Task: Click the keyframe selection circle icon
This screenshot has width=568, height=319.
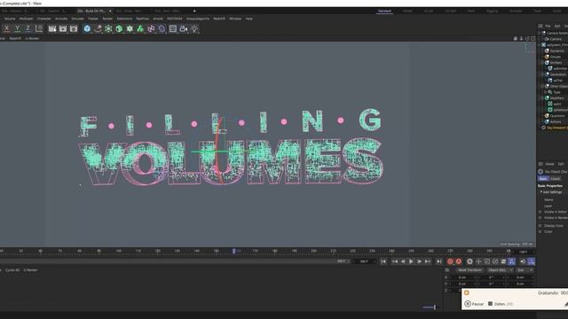Action: tap(469, 261)
